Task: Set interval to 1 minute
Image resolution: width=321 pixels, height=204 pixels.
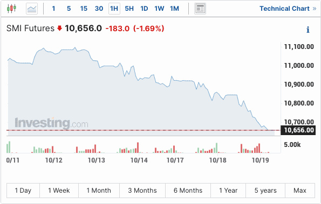Action: pyautogui.click(x=53, y=9)
